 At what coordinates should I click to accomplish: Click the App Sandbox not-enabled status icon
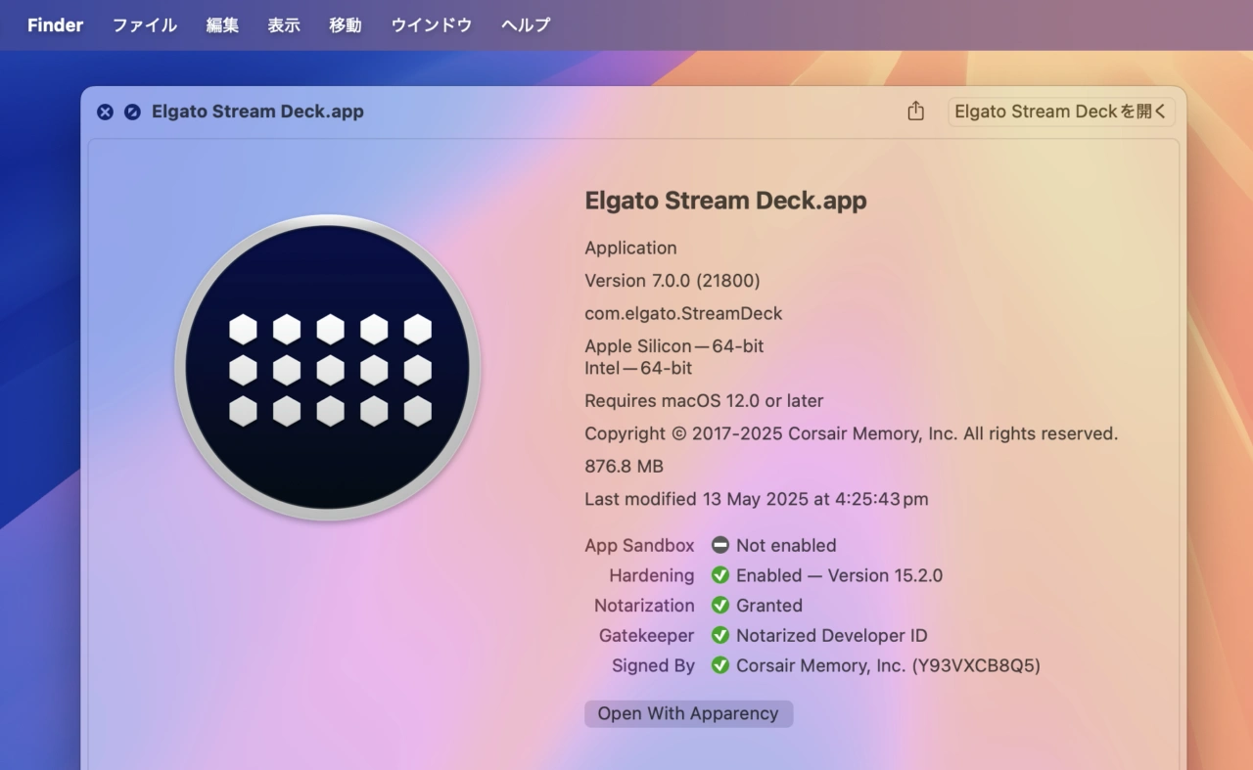[720, 545]
